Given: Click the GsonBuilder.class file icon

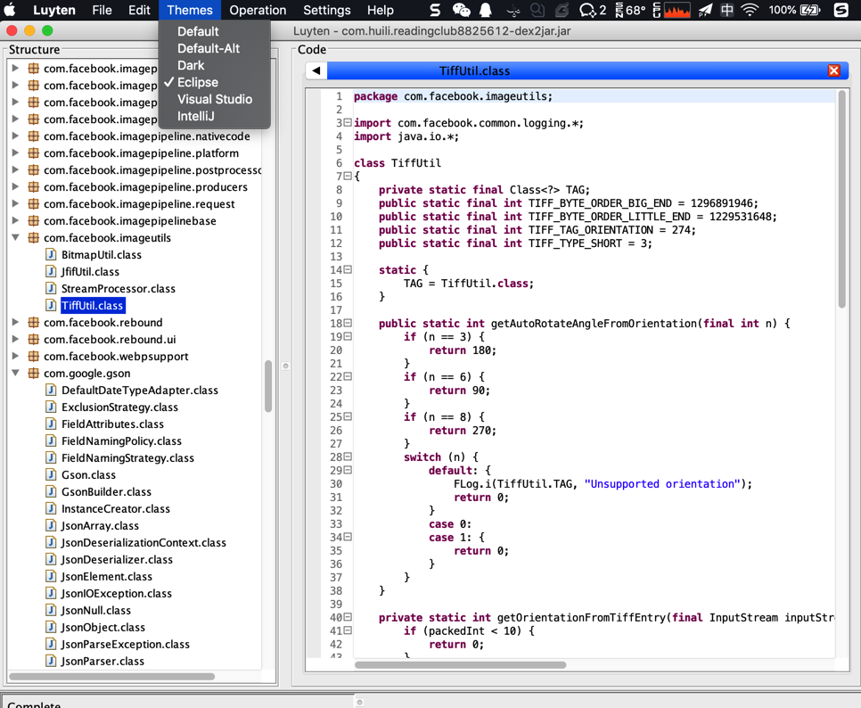Looking at the screenshot, I should [x=51, y=491].
